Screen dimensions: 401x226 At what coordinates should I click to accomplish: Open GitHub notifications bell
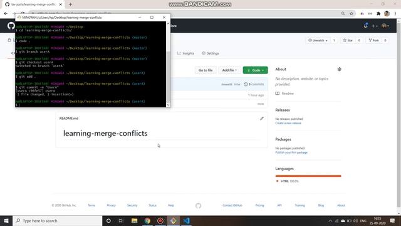click(366, 26)
